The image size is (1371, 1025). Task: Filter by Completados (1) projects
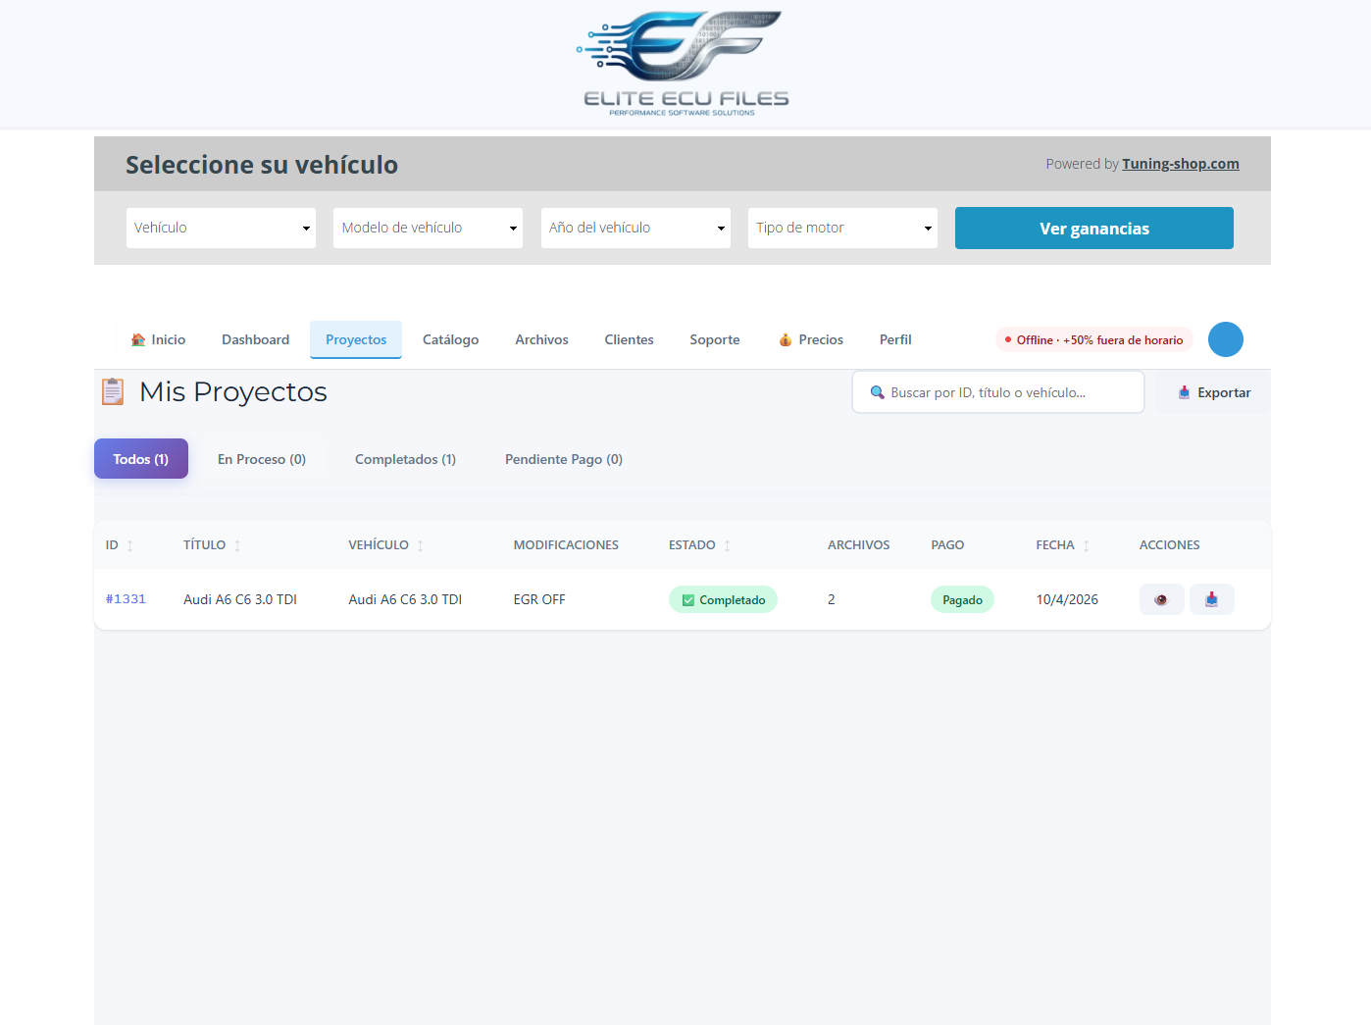(405, 459)
